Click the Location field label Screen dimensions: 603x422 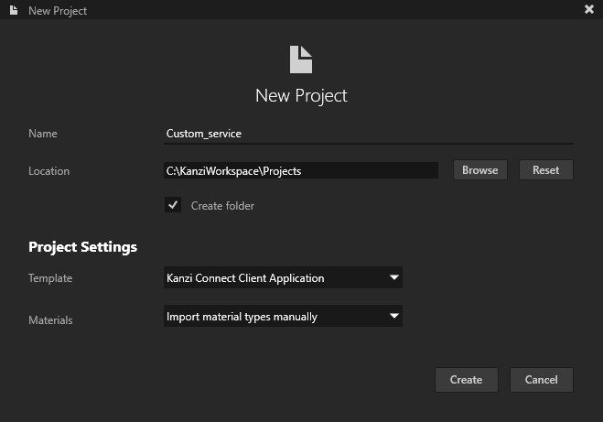48,171
